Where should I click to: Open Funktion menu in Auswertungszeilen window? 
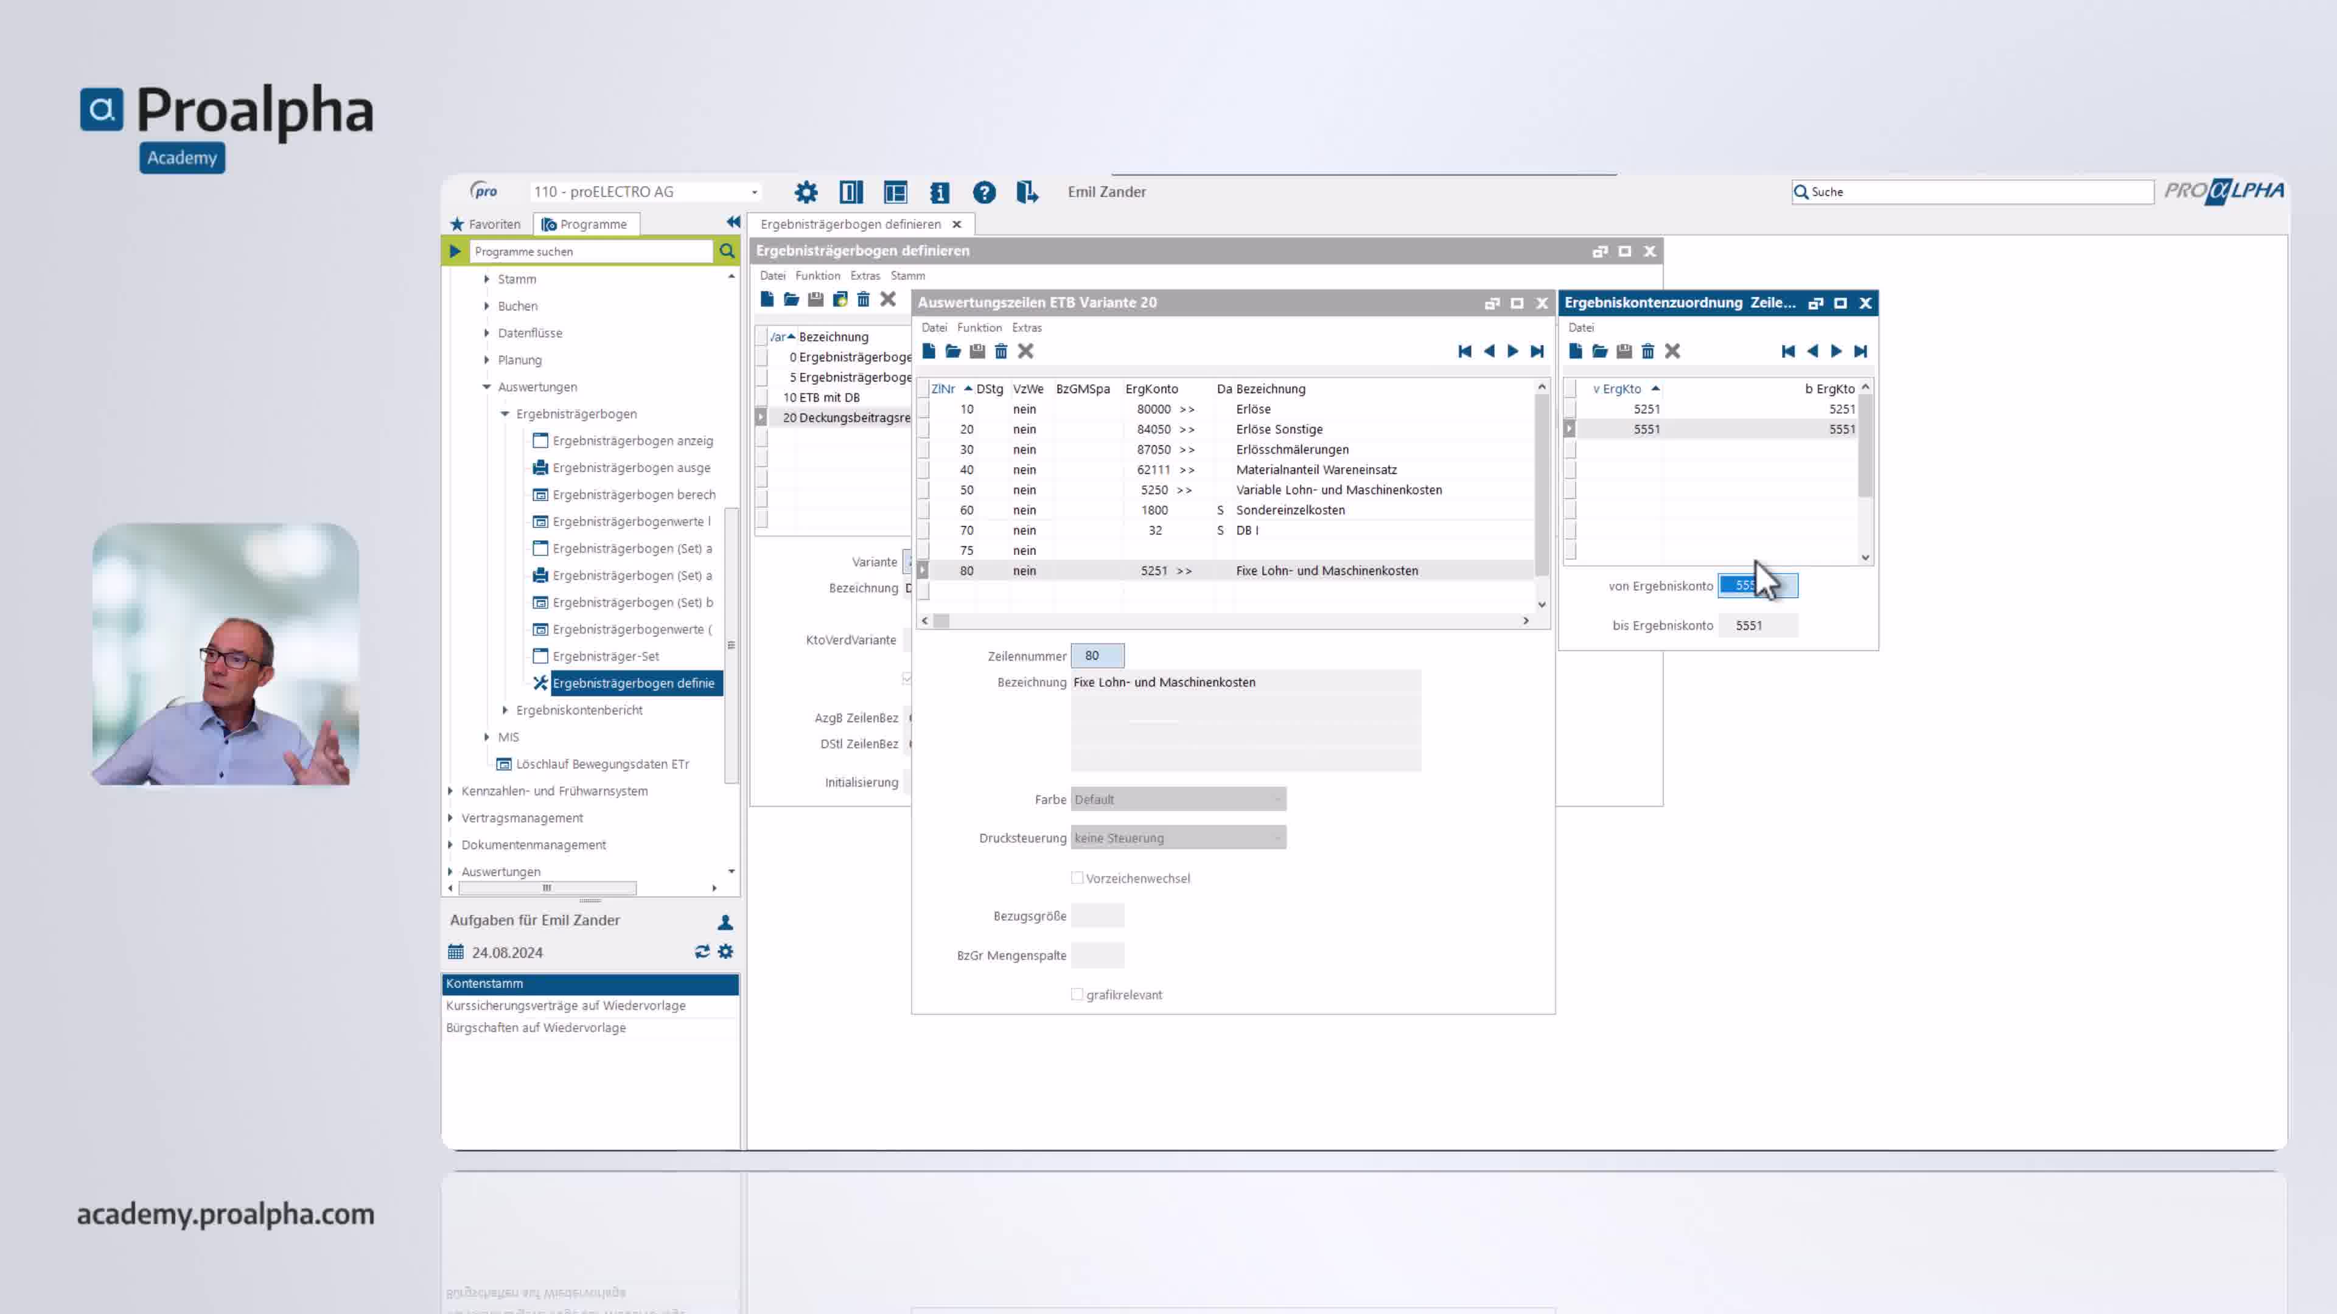pyautogui.click(x=979, y=327)
